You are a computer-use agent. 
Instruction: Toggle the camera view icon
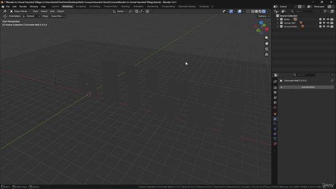click(x=267, y=49)
